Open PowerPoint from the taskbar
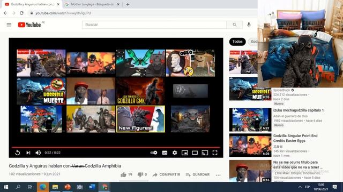Screen dimensions: 343x192 click(x=68, y=187)
